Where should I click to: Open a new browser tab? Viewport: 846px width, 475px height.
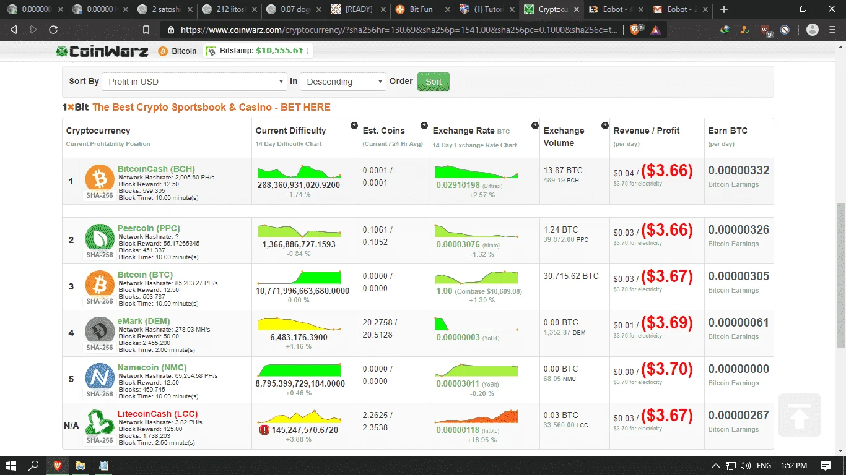tap(724, 9)
